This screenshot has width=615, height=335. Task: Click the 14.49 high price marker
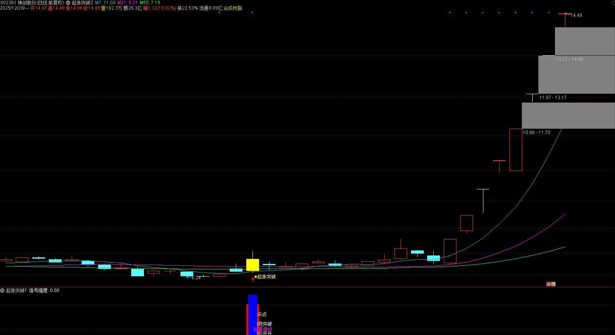pos(576,15)
